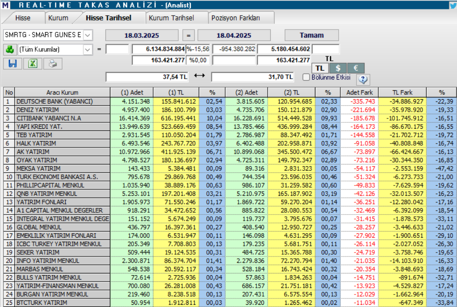The image size is (457, 307).
Task: Open the Kurum Tarihsel tab
Action: (x=172, y=18)
